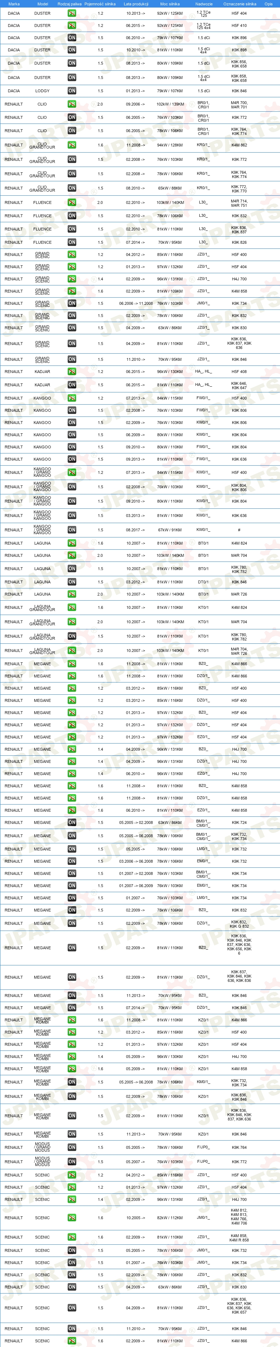
Task: Select ON icon in Megane LM0/1_ K9K 732 row
Action: (x=72, y=849)
